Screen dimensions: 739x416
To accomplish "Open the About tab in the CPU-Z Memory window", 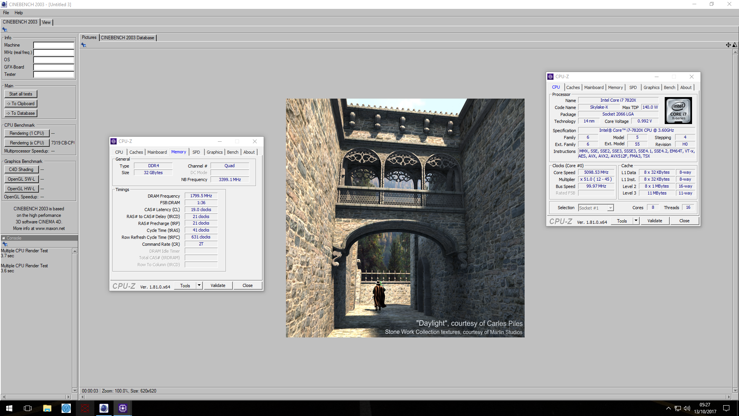I will click(x=249, y=152).
